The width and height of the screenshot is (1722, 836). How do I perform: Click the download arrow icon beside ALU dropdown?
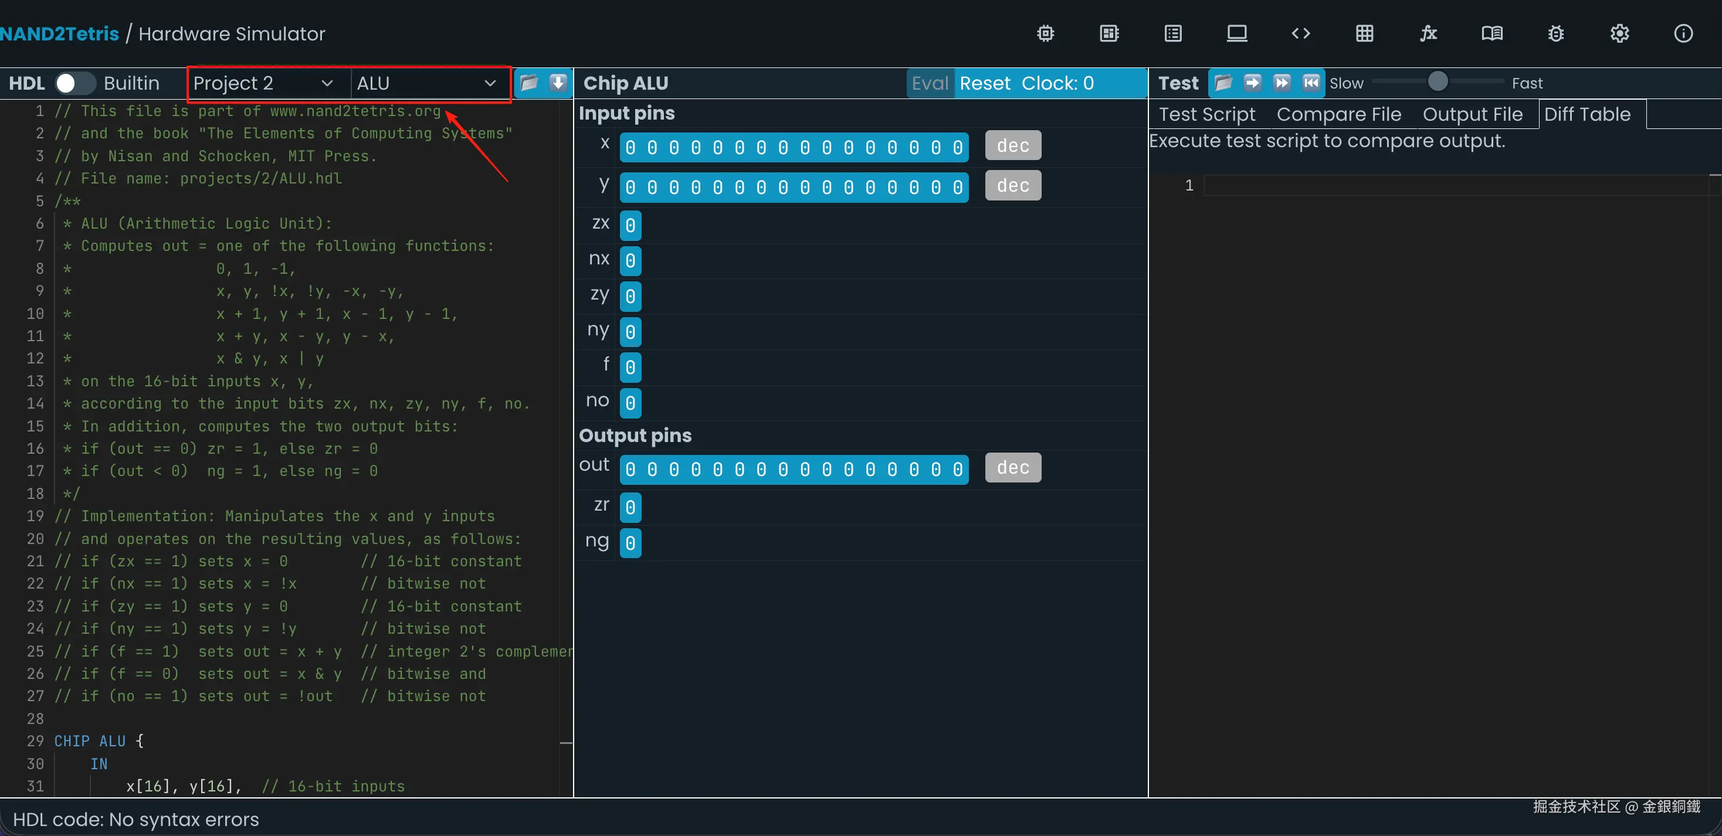(x=558, y=83)
